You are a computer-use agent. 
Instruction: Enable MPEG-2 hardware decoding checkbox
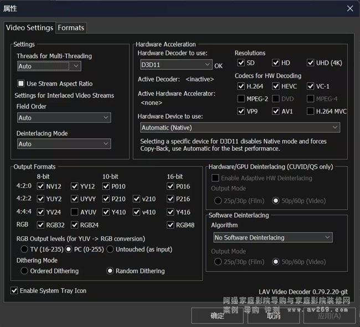click(x=241, y=99)
